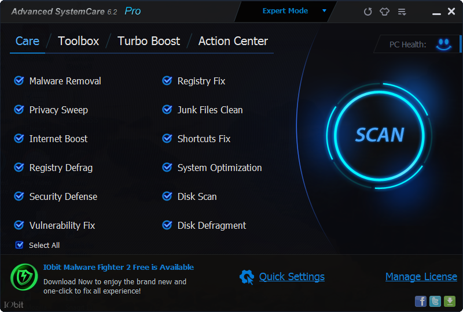Image resolution: width=463 pixels, height=312 pixels.
Task: Toggle the Select All checkbox
Action: click(x=20, y=245)
